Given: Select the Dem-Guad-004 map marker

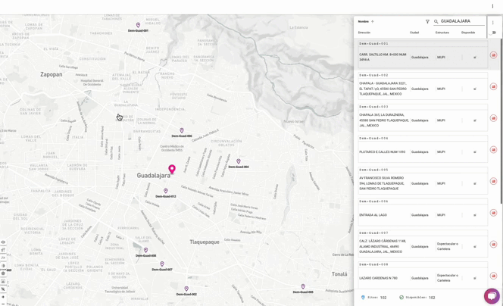Looking at the screenshot, I should pyautogui.click(x=239, y=161).
